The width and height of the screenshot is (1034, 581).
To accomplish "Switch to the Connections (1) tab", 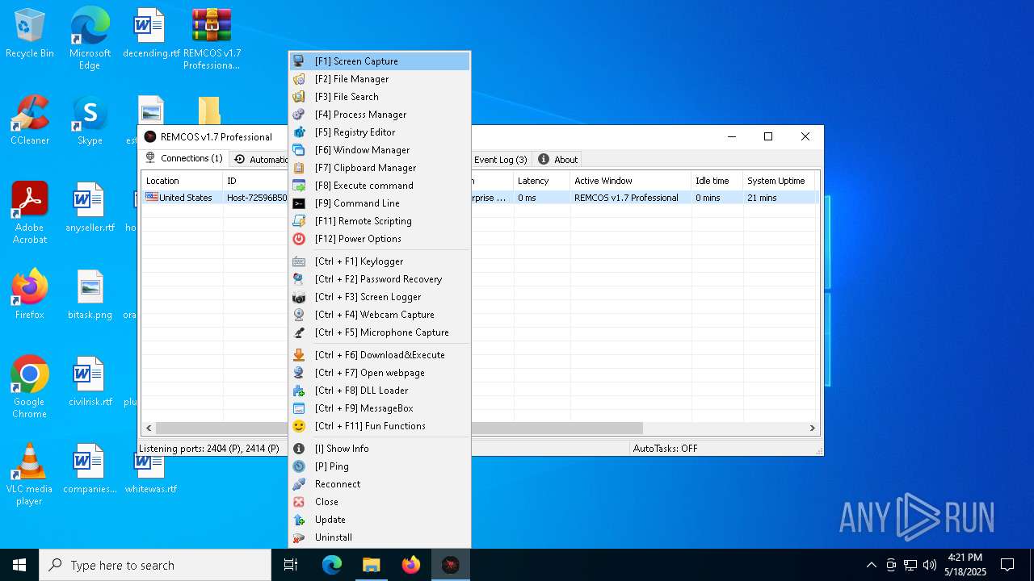I will click(x=184, y=158).
